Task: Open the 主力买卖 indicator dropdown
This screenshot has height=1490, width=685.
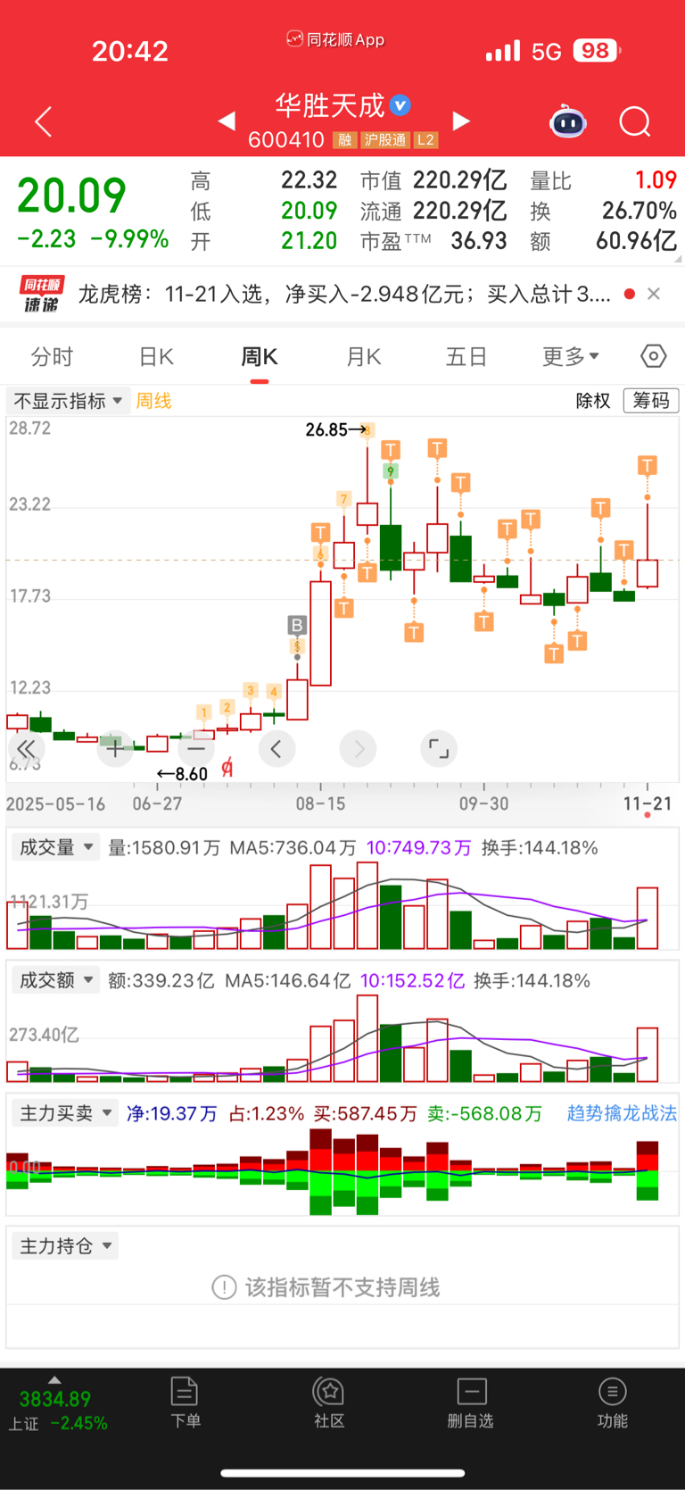Action: point(66,1113)
